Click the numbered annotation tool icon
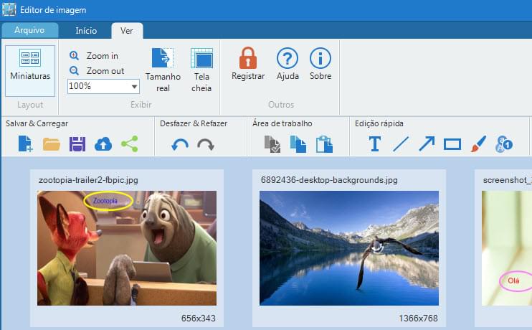The width and height of the screenshot is (532, 330). click(x=504, y=144)
